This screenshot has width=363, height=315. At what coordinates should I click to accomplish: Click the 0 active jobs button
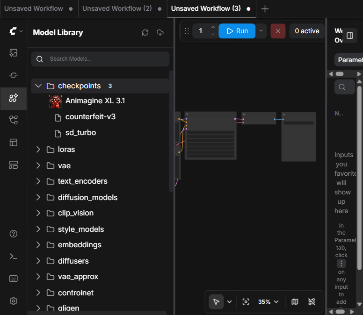tap(307, 31)
